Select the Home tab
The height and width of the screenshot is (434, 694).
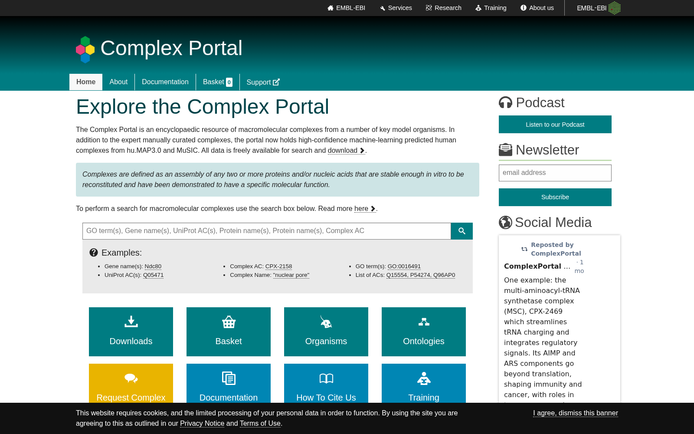click(x=86, y=82)
